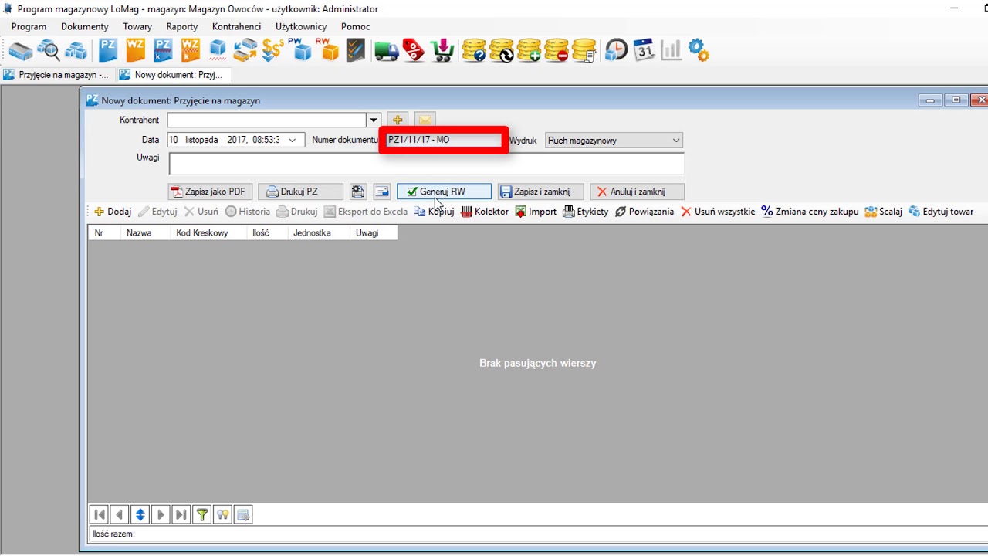The image size is (988, 556).
Task: Click the shopping cart order icon
Action: pos(442,51)
